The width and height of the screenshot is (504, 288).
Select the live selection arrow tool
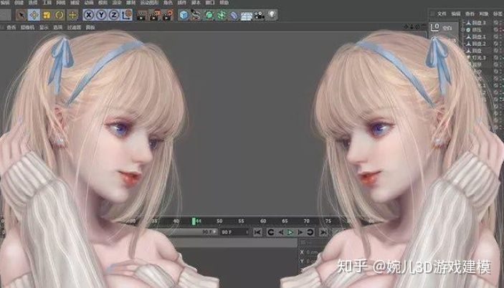[x=22, y=15]
